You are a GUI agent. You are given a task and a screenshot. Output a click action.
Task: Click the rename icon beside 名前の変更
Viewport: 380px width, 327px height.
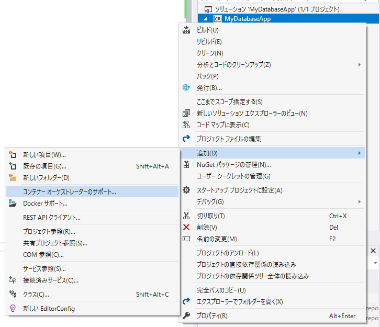(186, 239)
